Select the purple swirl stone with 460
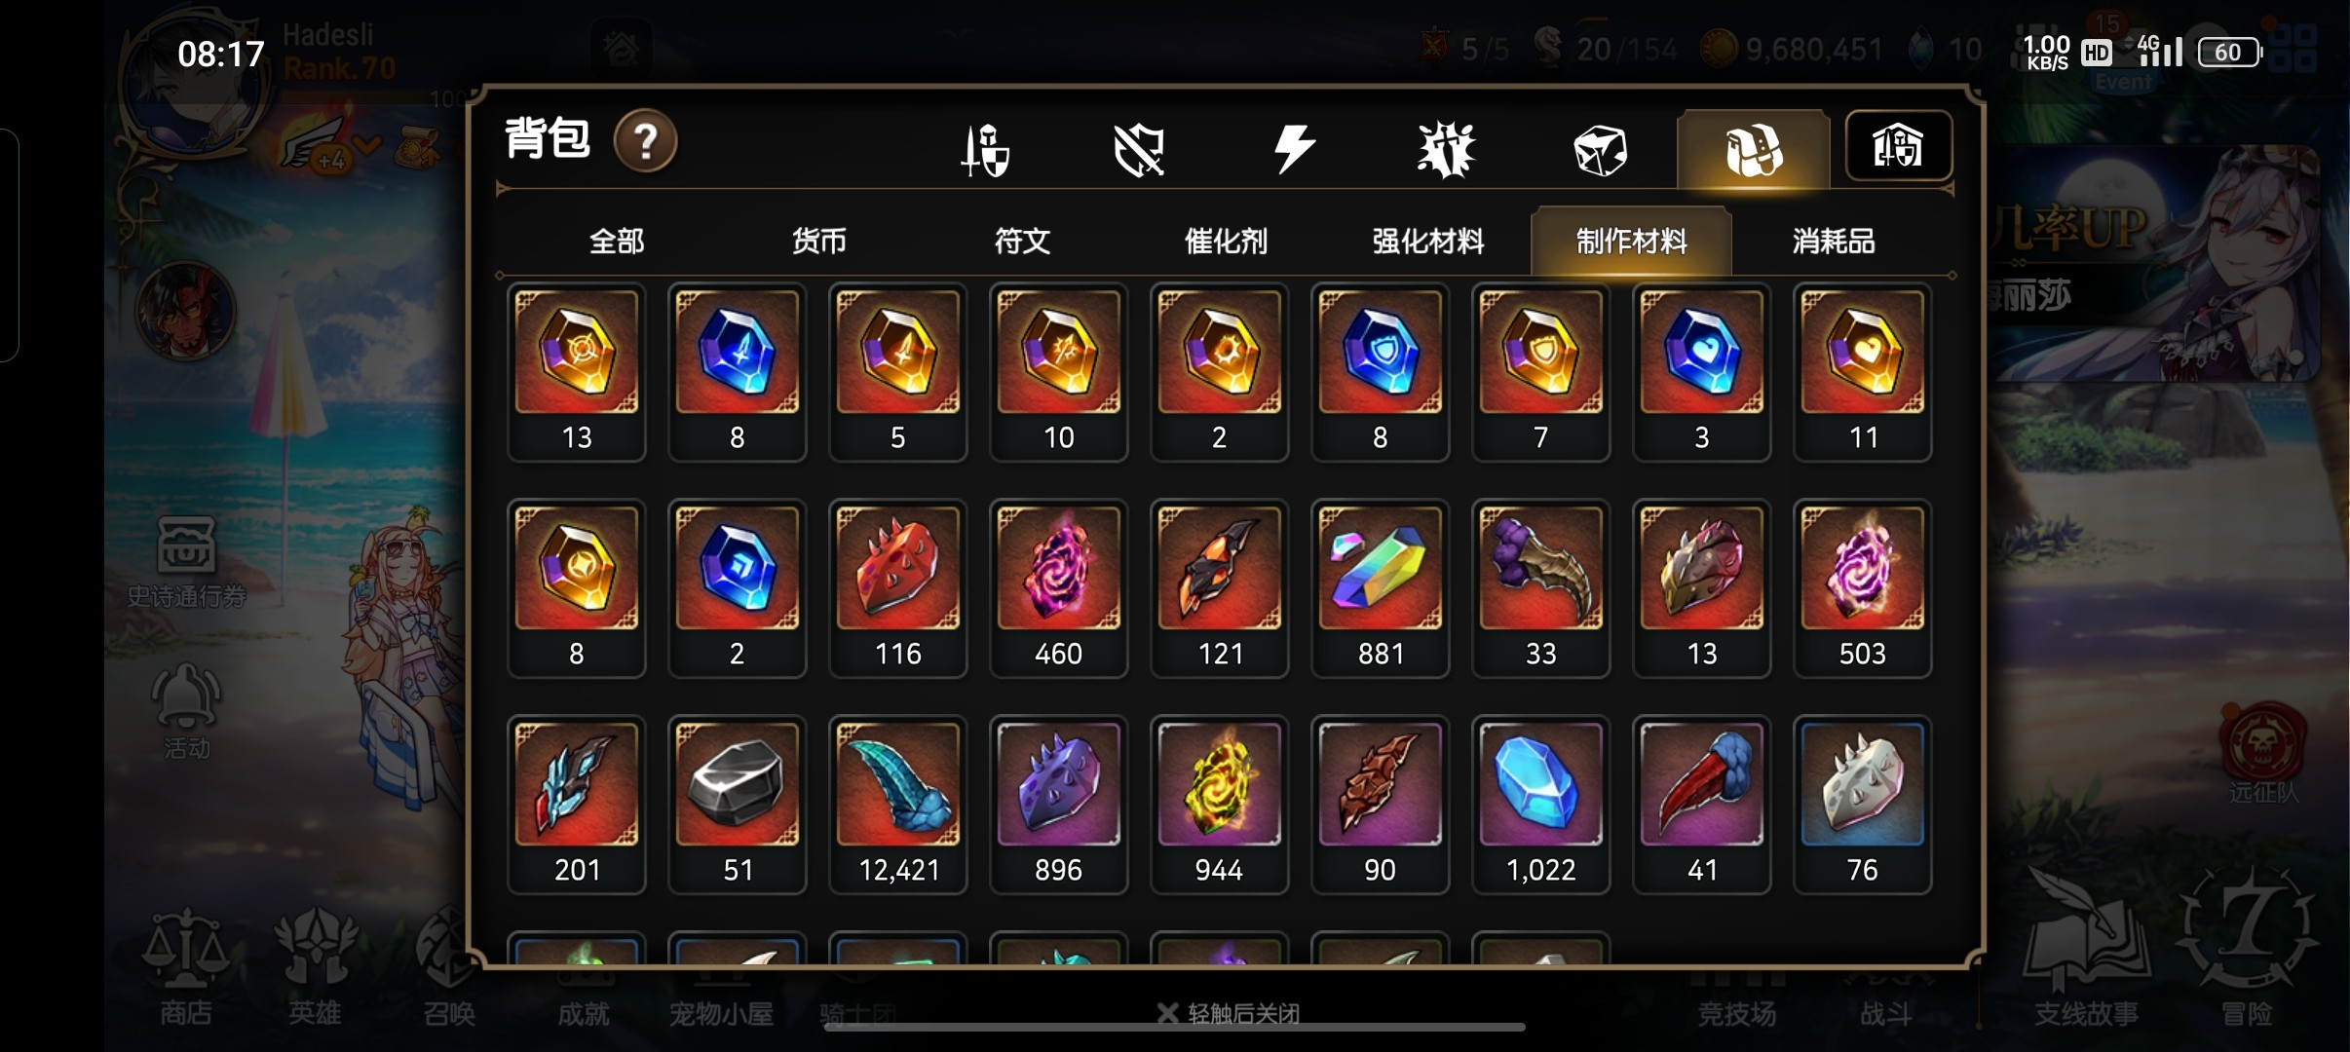 tap(1058, 588)
